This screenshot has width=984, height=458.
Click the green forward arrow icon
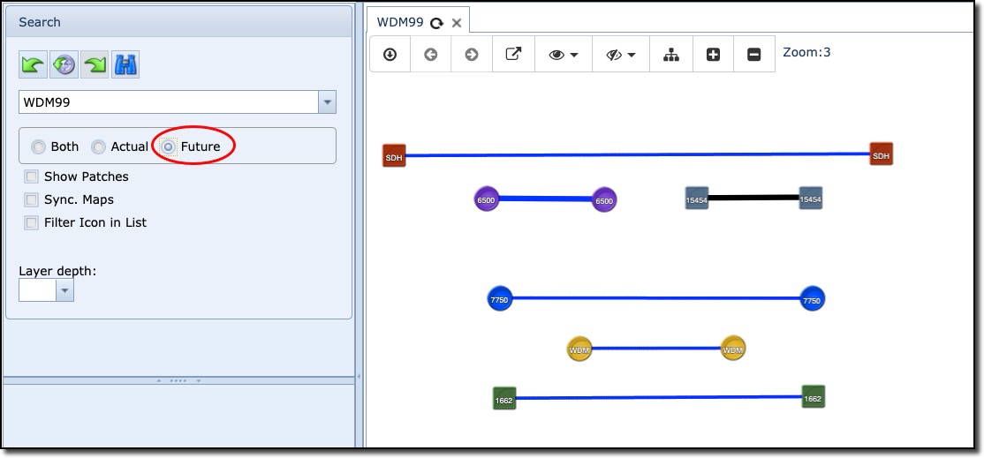click(x=94, y=64)
